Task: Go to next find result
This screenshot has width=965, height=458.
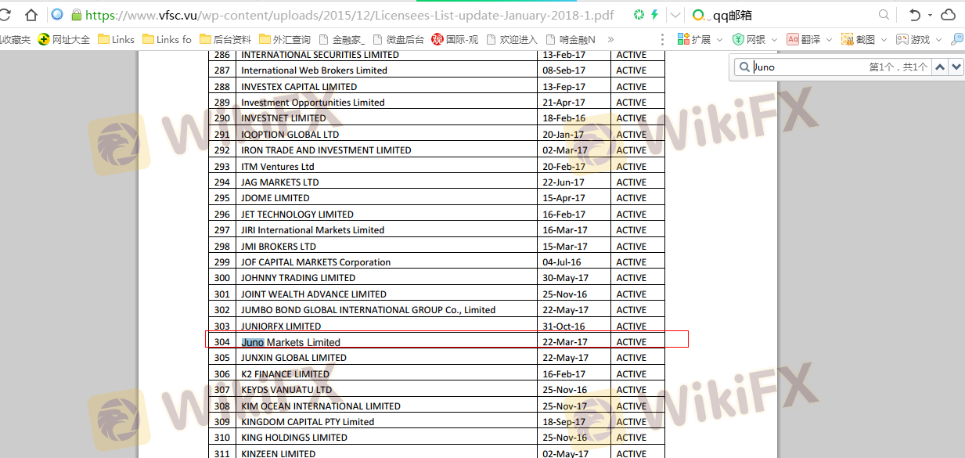Action: (x=956, y=67)
